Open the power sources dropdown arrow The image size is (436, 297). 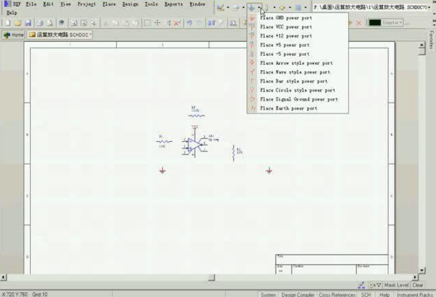(x=259, y=8)
